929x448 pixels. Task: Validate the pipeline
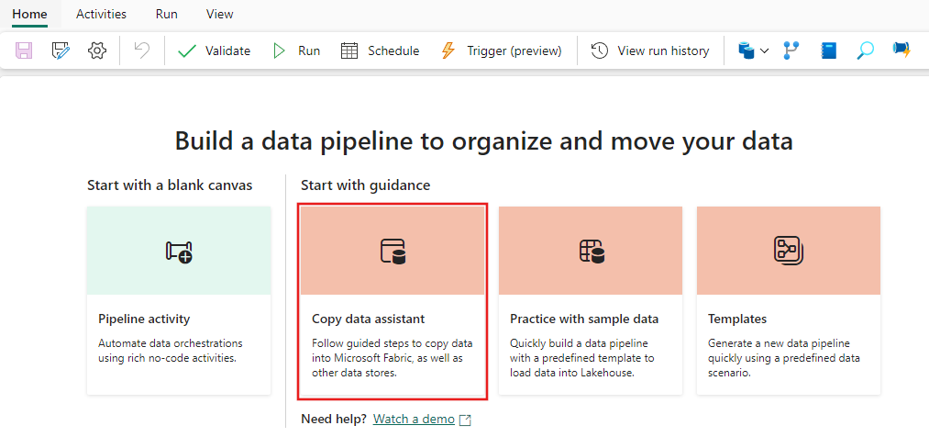click(x=214, y=51)
